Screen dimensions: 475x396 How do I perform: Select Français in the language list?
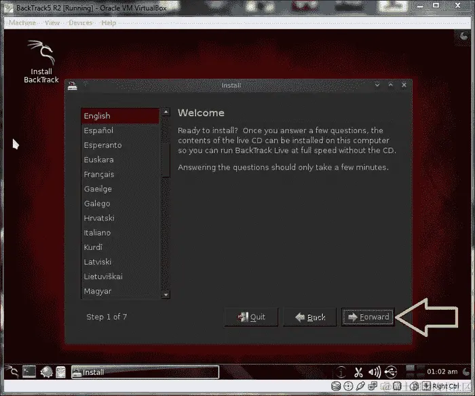[x=120, y=175]
